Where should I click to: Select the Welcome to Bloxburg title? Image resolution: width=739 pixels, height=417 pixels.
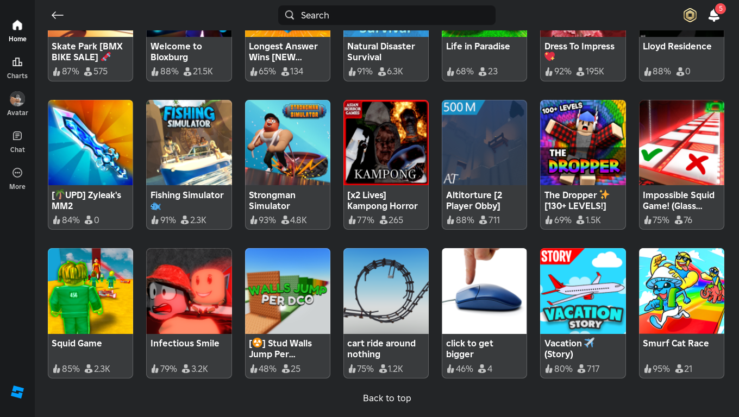[x=176, y=52]
